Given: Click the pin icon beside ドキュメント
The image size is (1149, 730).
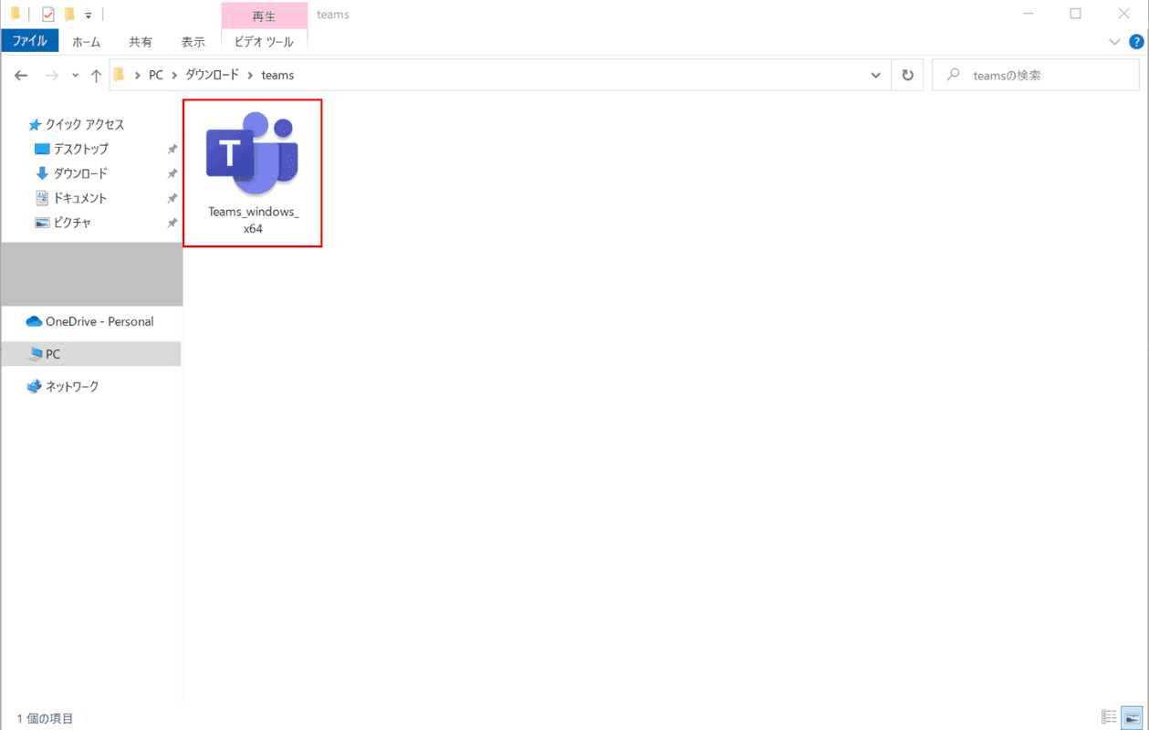Looking at the screenshot, I should [172, 199].
